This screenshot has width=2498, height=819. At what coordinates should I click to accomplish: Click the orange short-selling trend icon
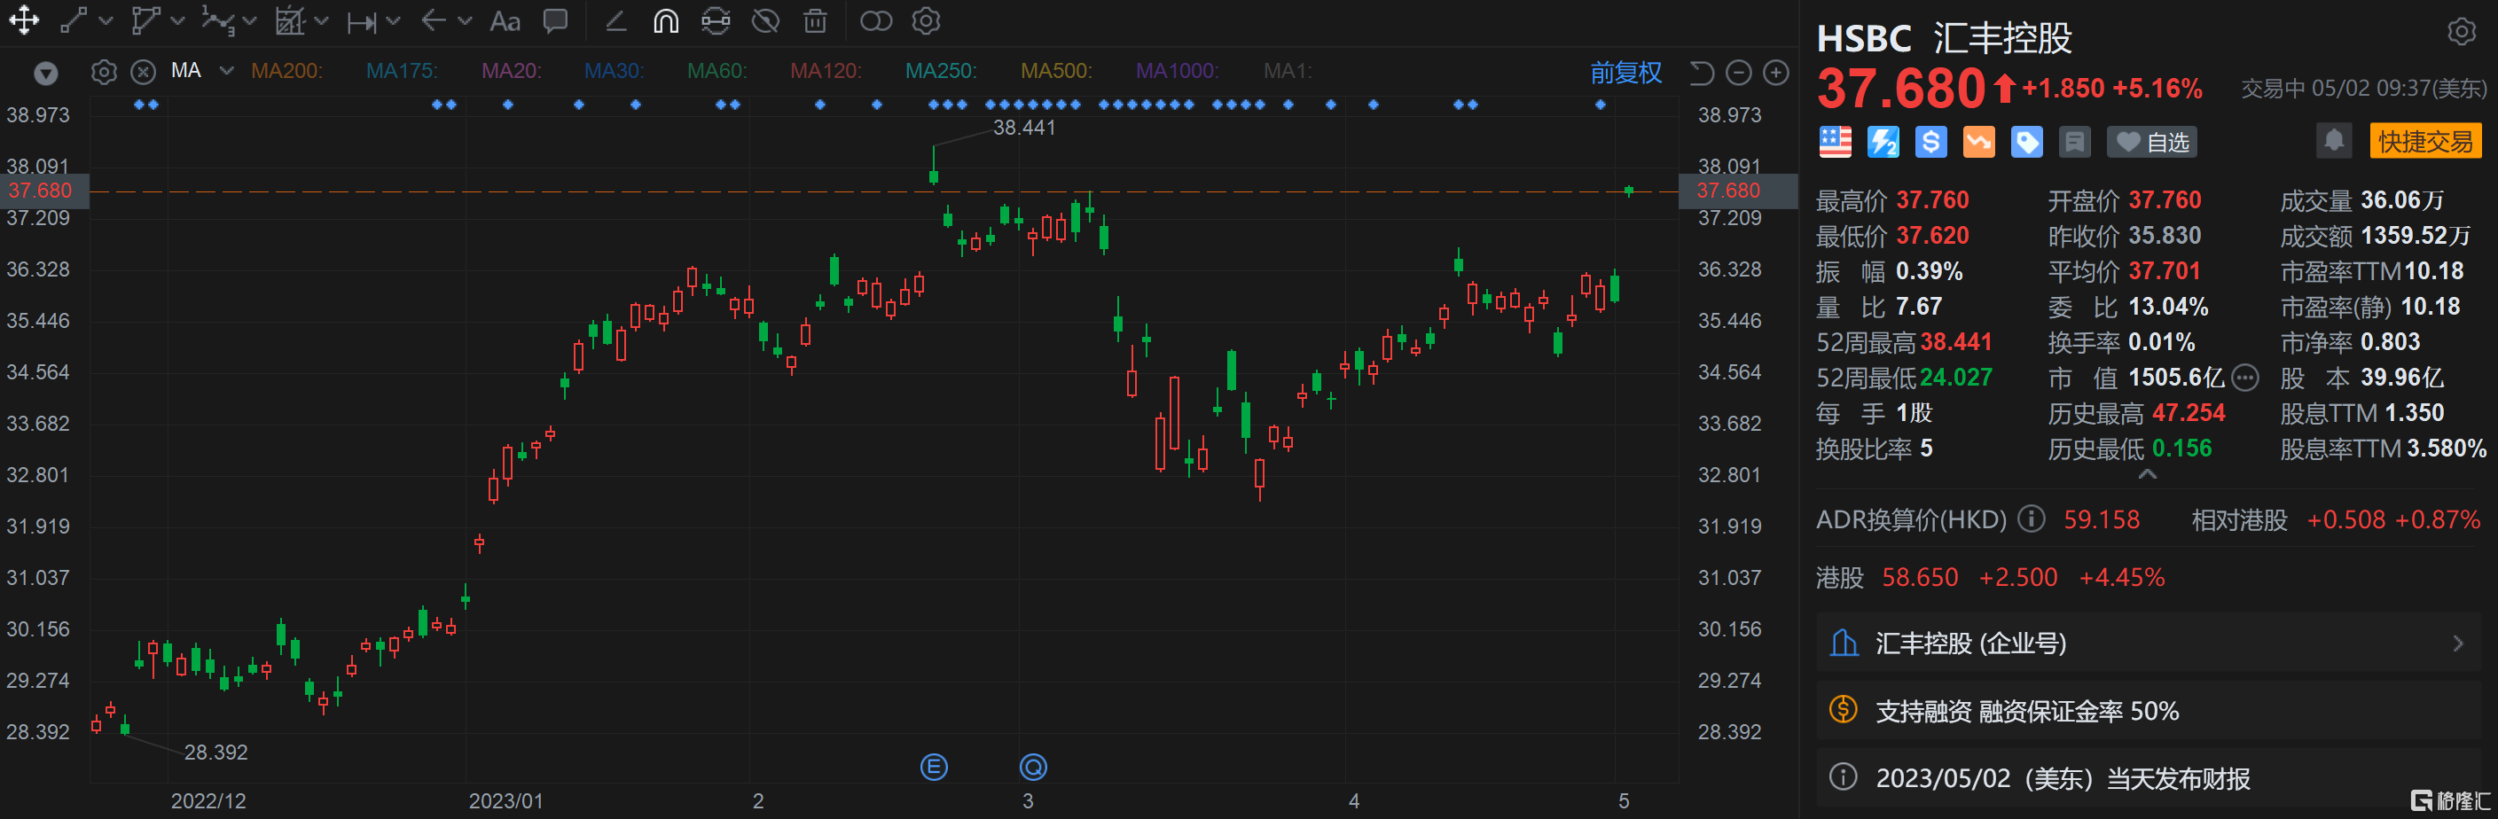[x=1979, y=142]
